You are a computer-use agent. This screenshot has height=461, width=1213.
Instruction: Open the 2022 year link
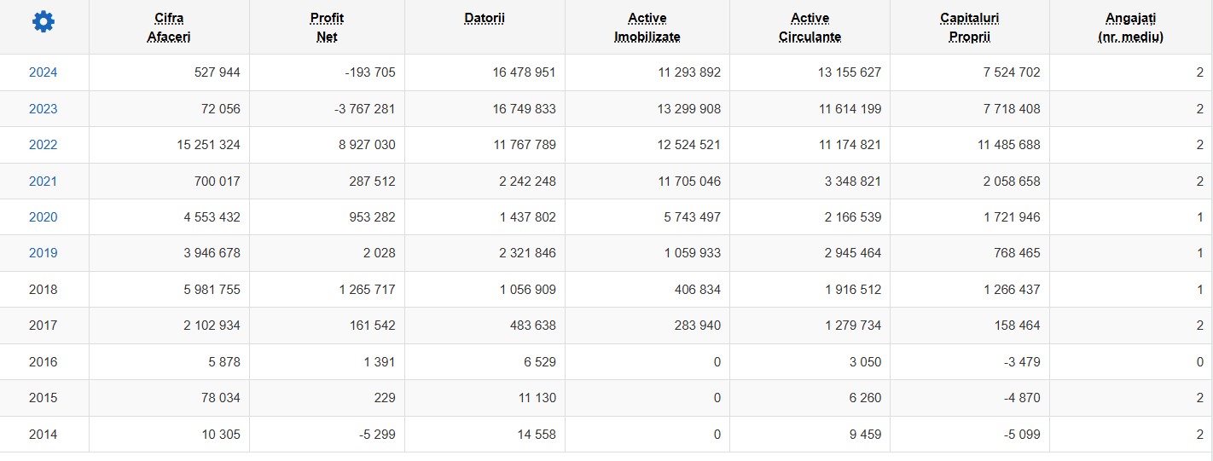pyautogui.click(x=44, y=145)
